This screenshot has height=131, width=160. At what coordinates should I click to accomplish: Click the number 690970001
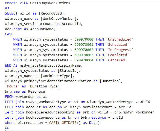point(84,45)
